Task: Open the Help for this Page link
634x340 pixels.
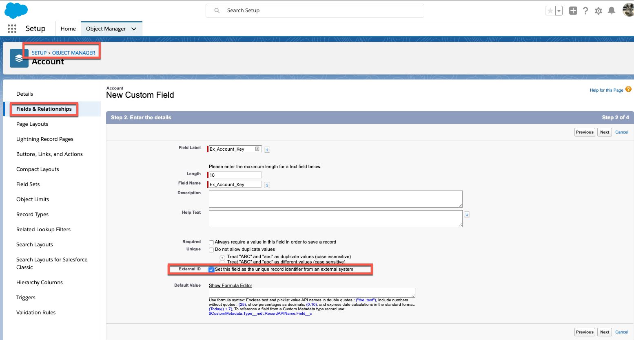Action: tap(606, 90)
